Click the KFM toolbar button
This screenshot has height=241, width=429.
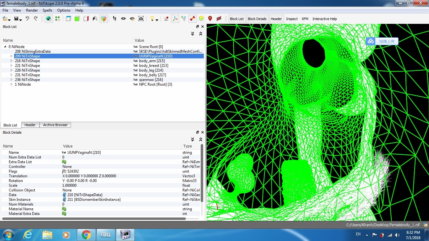point(305,19)
